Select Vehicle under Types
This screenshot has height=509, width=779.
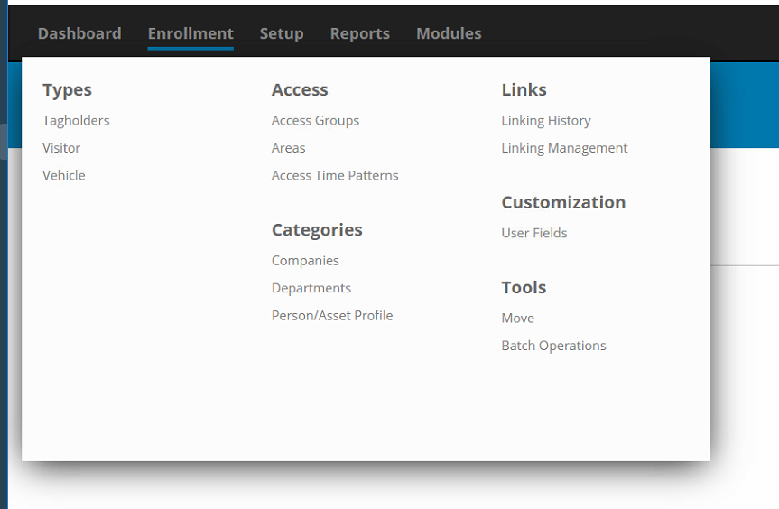coord(63,175)
